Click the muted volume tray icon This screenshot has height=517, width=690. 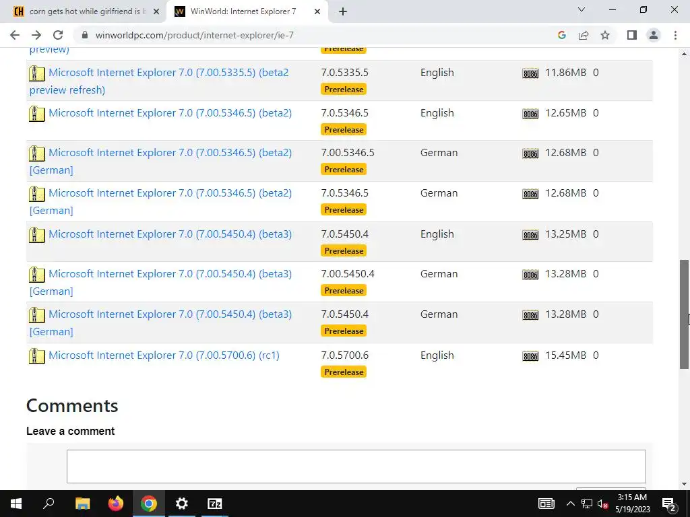[602, 504]
